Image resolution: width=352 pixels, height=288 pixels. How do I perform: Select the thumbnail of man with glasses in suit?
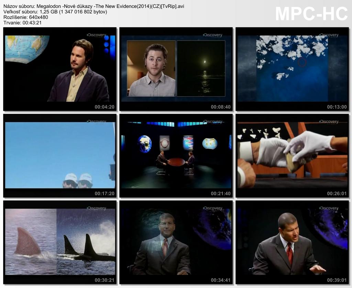point(176,242)
